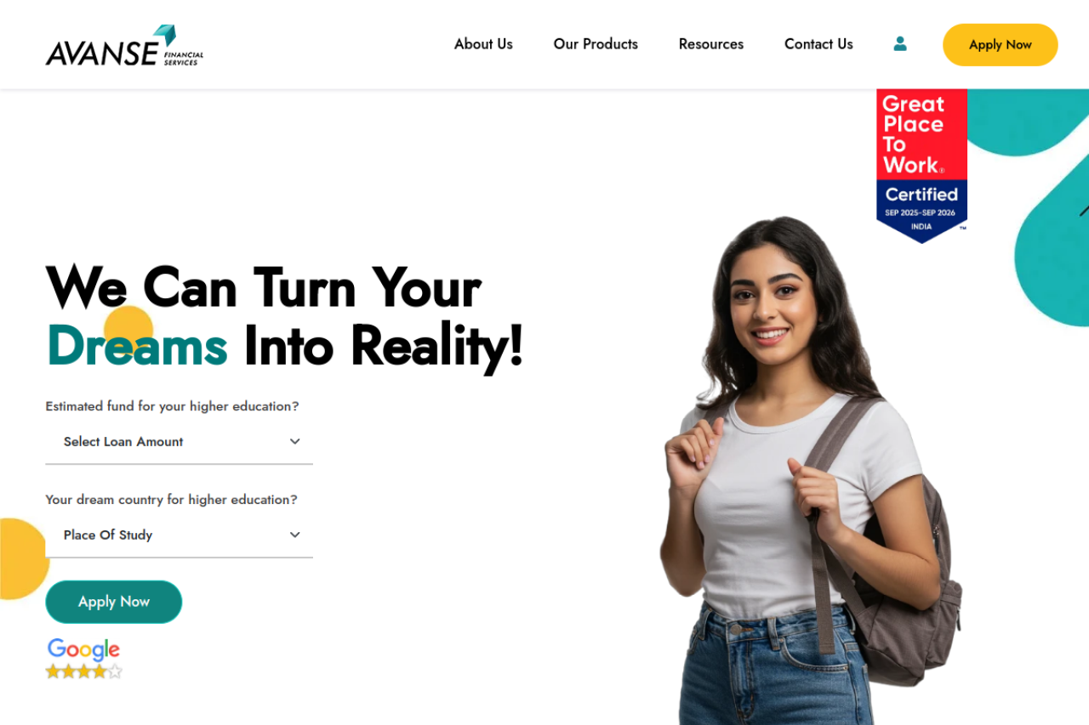The image size is (1089, 725).
Task: Click the star rating under Google
Action: click(x=83, y=671)
